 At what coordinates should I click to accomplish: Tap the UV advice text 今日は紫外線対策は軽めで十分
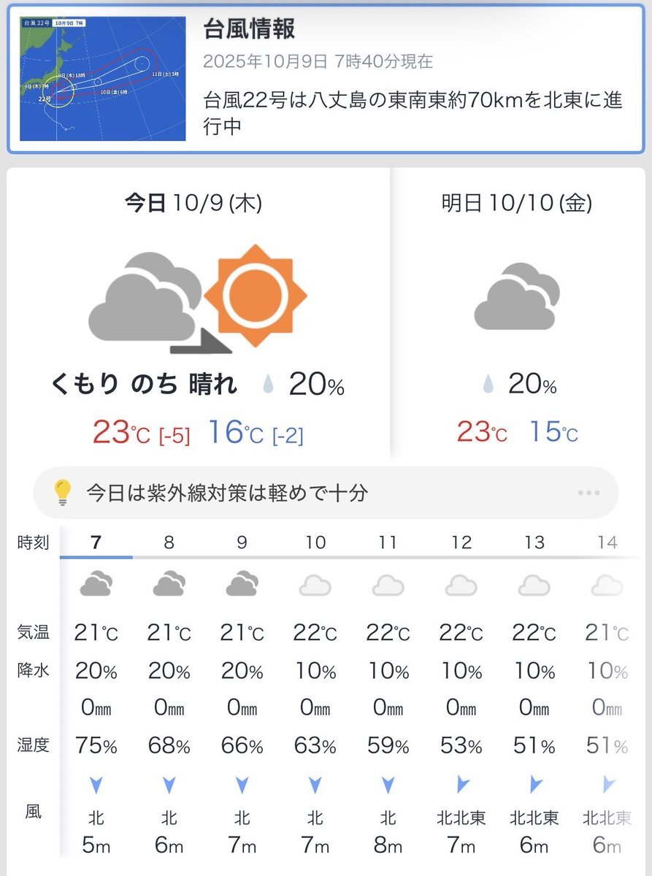[227, 493]
